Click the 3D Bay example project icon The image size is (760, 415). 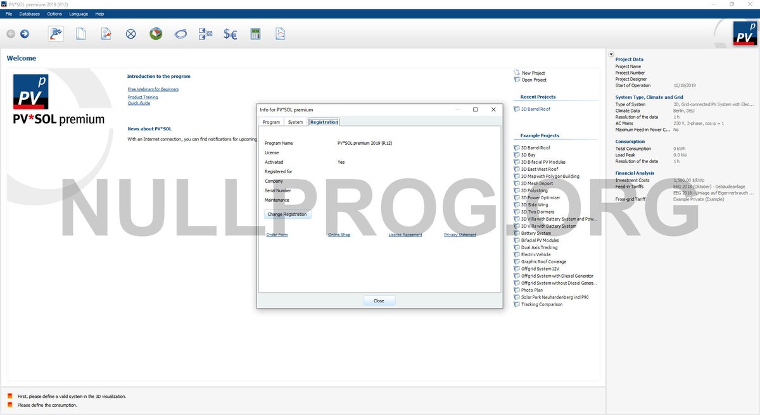point(517,155)
